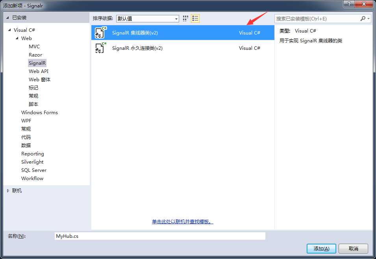The image size is (376, 259).
Task: Select 标记 under Web
Action: pyautogui.click(x=33, y=88)
